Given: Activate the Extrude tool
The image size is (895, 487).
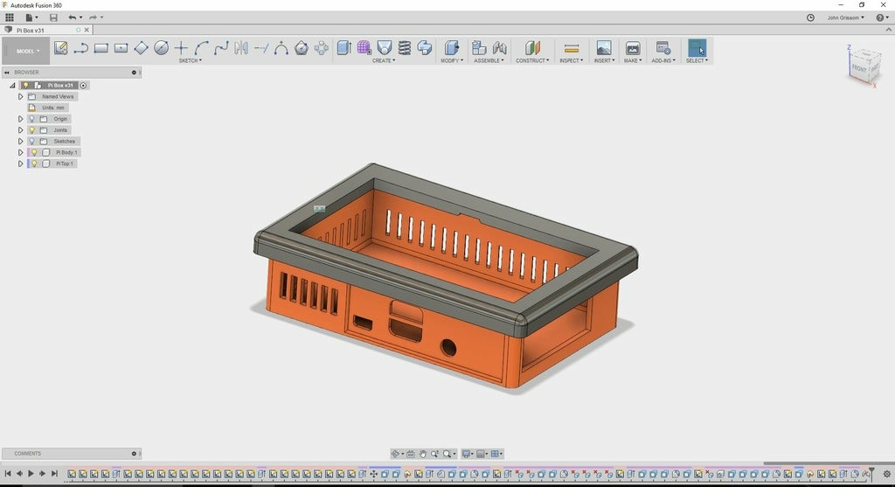Looking at the screenshot, I should (x=343, y=48).
